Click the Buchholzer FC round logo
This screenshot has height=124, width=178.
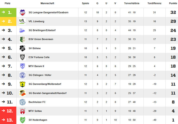click(x=22, y=102)
